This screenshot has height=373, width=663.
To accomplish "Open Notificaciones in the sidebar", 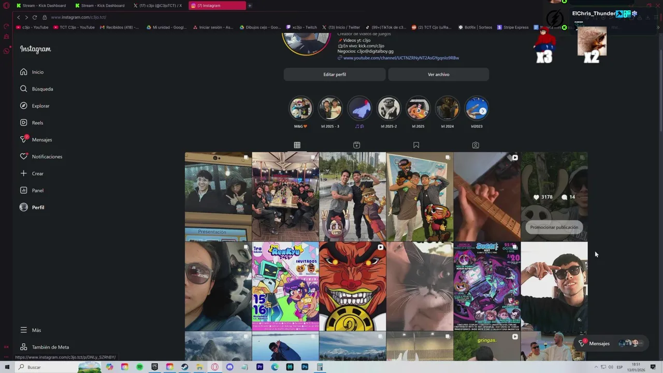I will [x=41, y=156].
